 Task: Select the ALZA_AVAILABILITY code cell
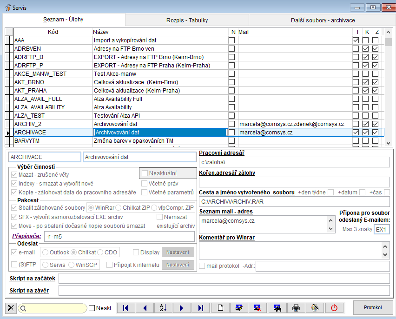[x=53, y=107]
